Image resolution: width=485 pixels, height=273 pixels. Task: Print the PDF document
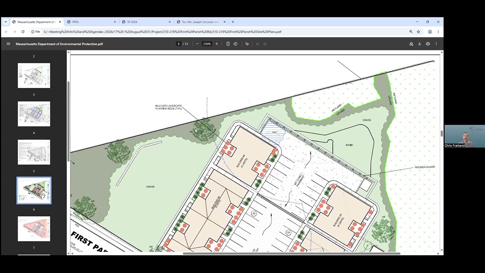[428, 44]
